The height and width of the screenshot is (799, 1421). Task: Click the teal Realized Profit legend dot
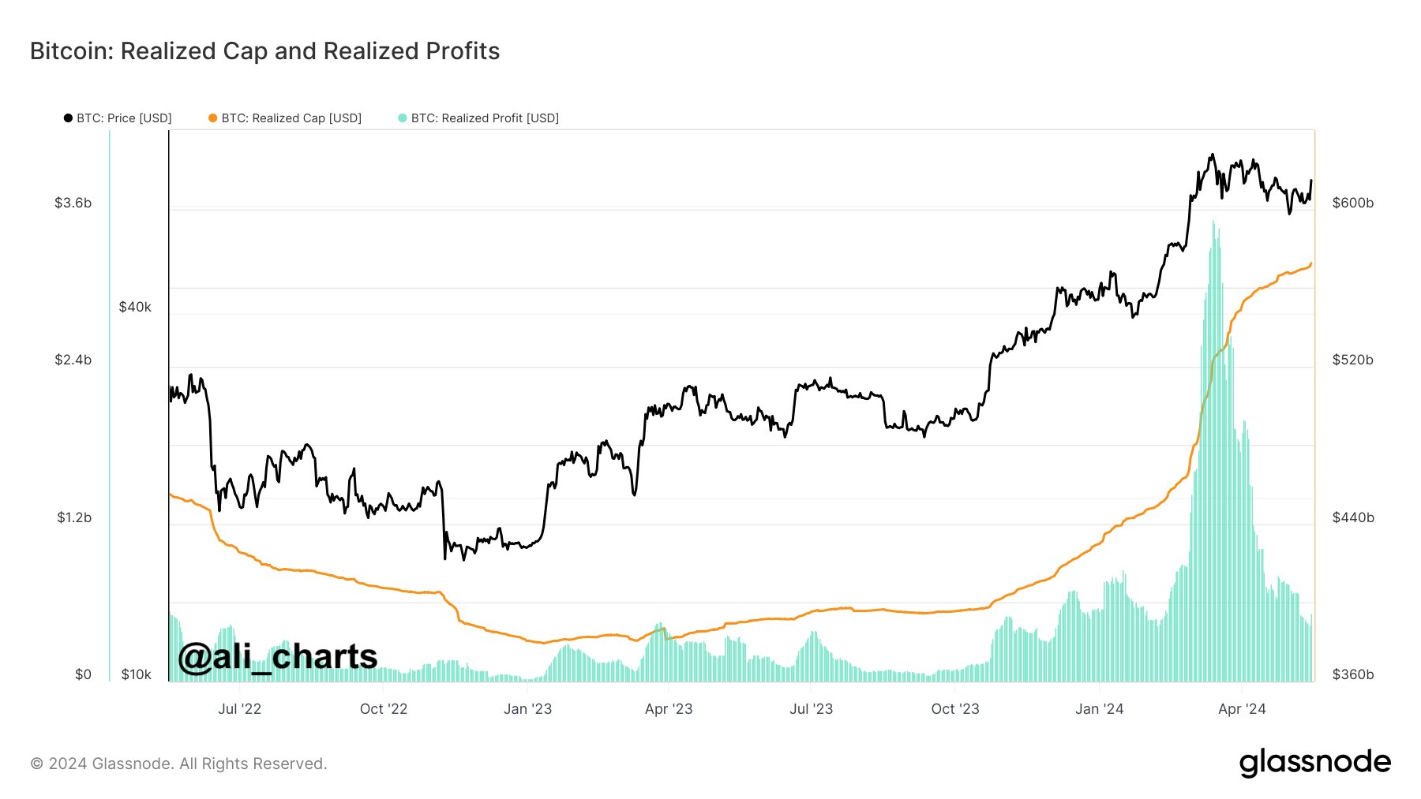(403, 118)
